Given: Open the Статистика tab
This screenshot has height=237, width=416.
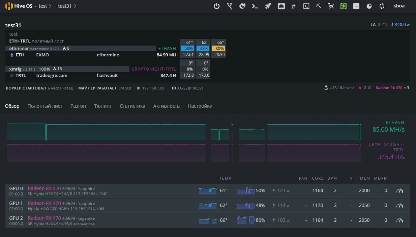Looking at the screenshot, I should point(132,106).
